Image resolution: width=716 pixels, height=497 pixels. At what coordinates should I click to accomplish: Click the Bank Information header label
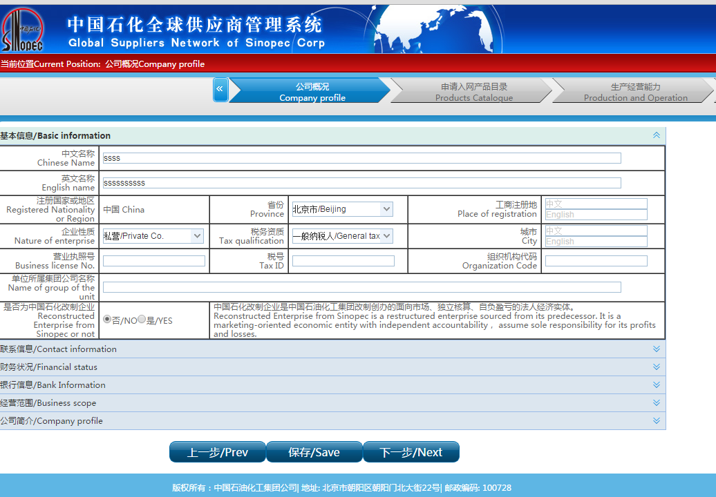53,385
